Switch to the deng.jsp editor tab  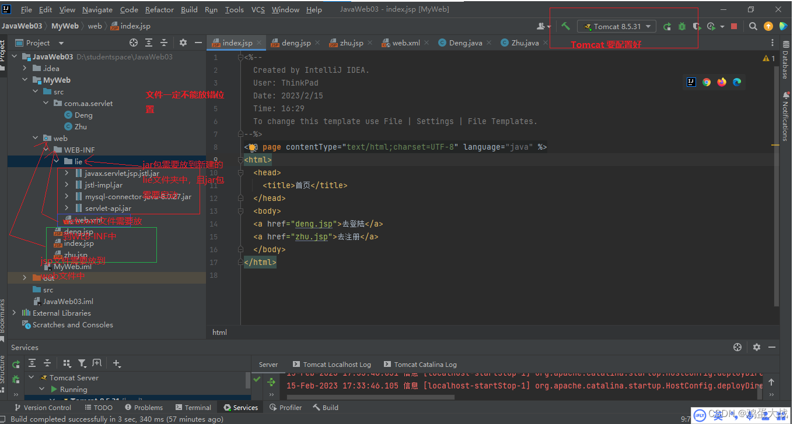point(296,42)
